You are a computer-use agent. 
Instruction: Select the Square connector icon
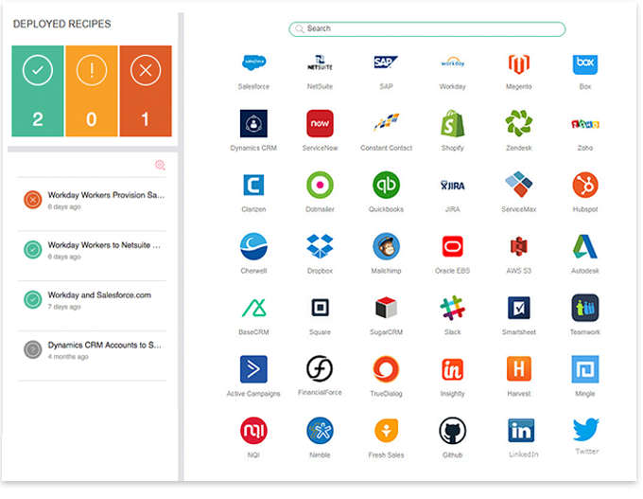(x=320, y=308)
